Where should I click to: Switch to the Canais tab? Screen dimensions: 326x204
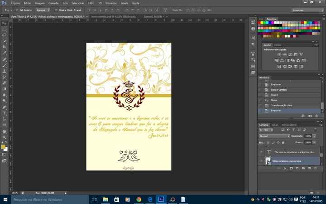click(275, 125)
